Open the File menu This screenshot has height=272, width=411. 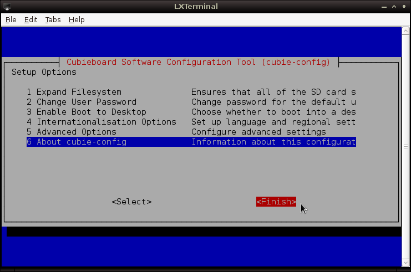click(x=11, y=19)
